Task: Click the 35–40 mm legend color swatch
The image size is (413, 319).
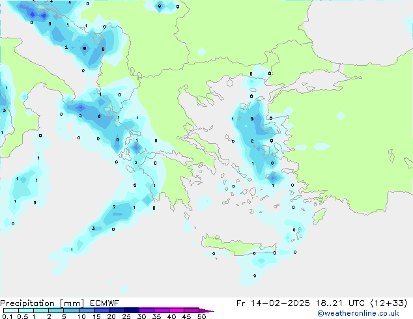Action: tap(161, 311)
